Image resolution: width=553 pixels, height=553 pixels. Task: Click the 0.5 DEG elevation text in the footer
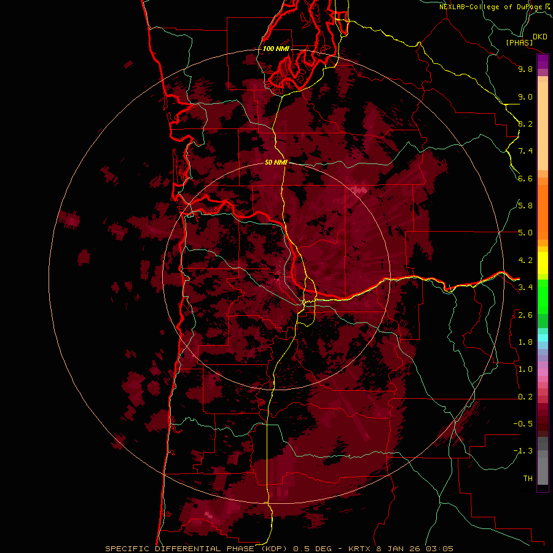pos(313,549)
